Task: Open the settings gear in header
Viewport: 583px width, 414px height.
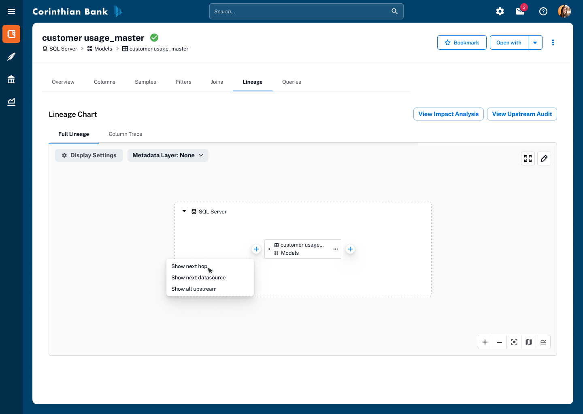Action: 500,11
